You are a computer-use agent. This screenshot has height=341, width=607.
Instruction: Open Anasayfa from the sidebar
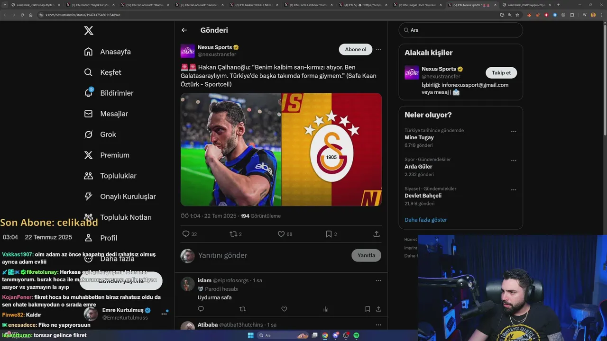107,52
